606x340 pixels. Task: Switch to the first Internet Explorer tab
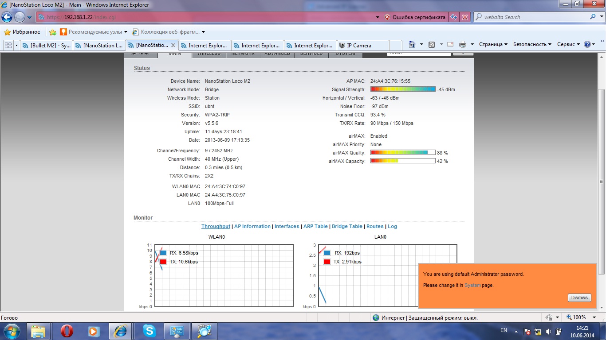205,45
